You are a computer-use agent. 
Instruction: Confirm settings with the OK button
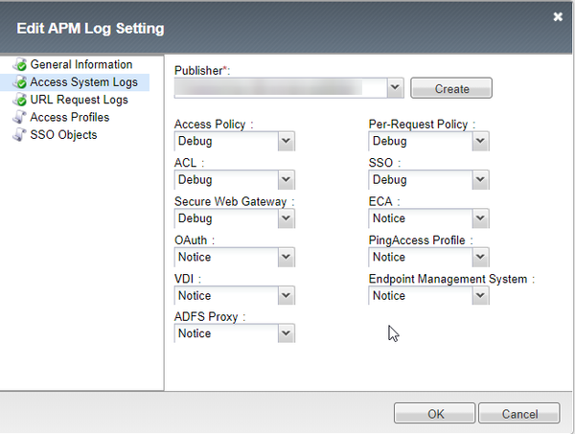(436, 413)
